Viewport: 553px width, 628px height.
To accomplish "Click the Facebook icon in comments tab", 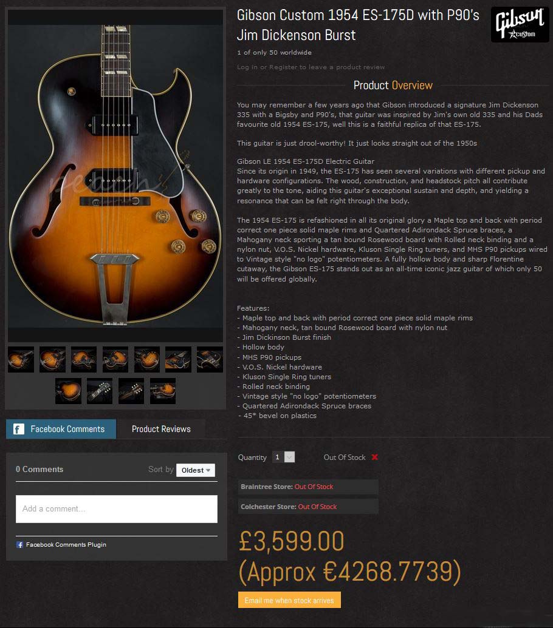I will click(x=18, y=429).
